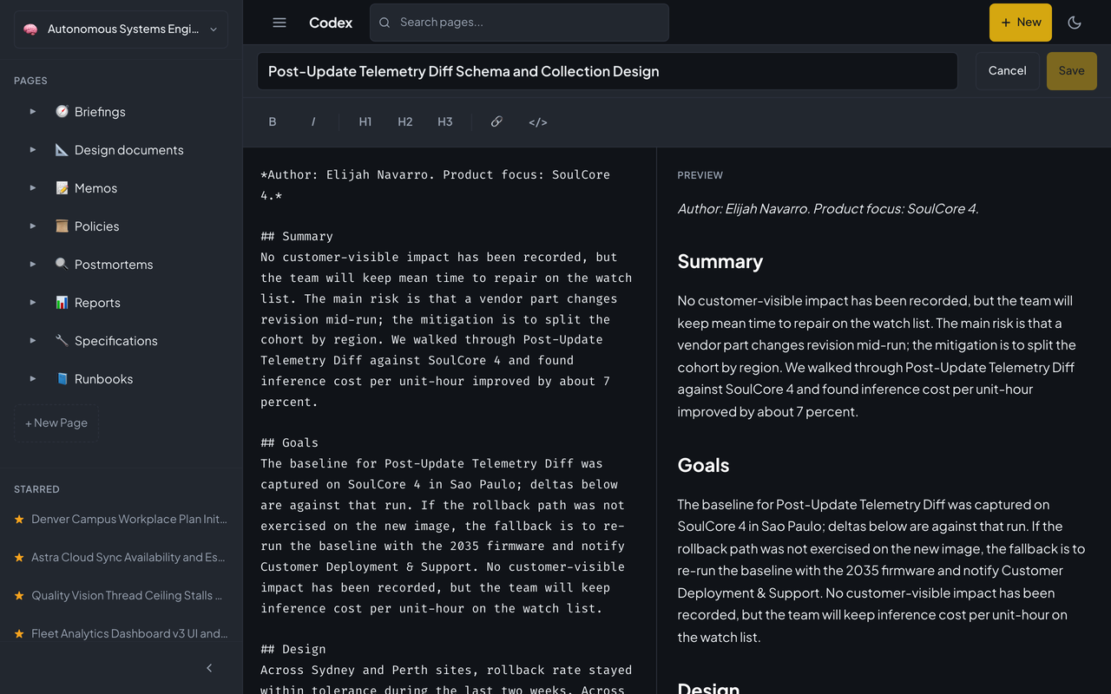This screenshot has height=694, width=1111.
Task: Insert a link using the chain icon
Action: tap(496, 122)
